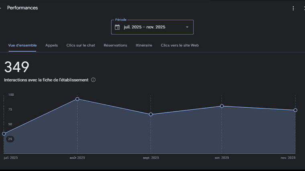Expand the Période dropdown arrow

click(x=187, y=27)
